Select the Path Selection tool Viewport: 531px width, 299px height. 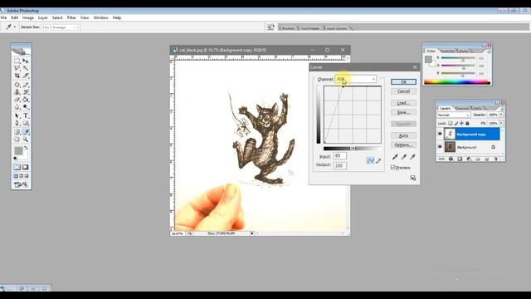point(17,115)
